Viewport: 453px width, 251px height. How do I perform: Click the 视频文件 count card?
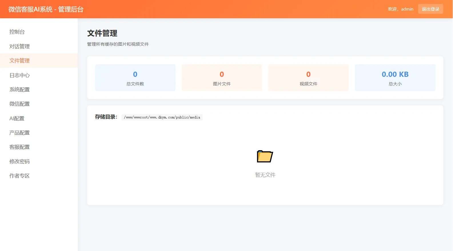point(308,78)
